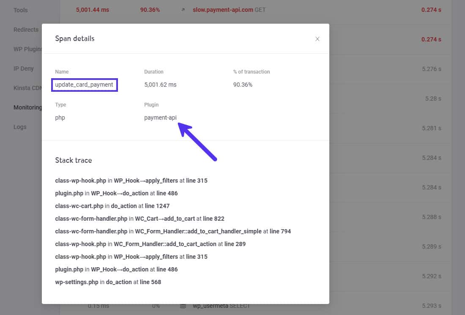
Task: Open Monitoring in the sidebar
Action: [27, 107]
